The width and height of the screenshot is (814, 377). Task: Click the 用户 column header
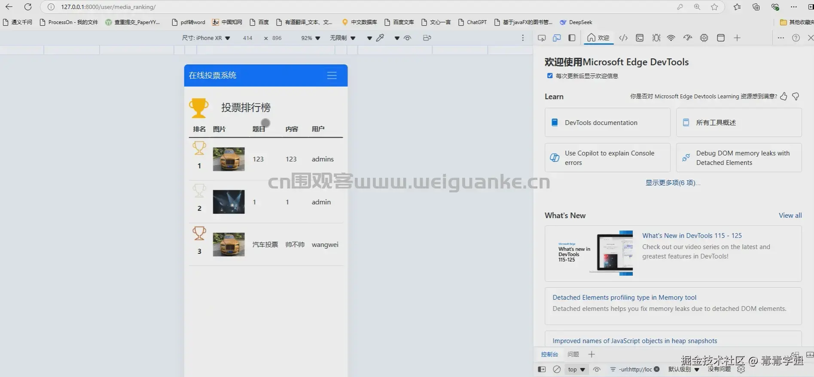pos(318,129)
